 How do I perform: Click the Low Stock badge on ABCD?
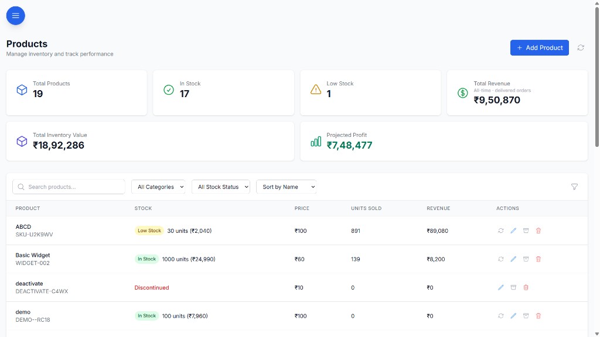(149, 231)
